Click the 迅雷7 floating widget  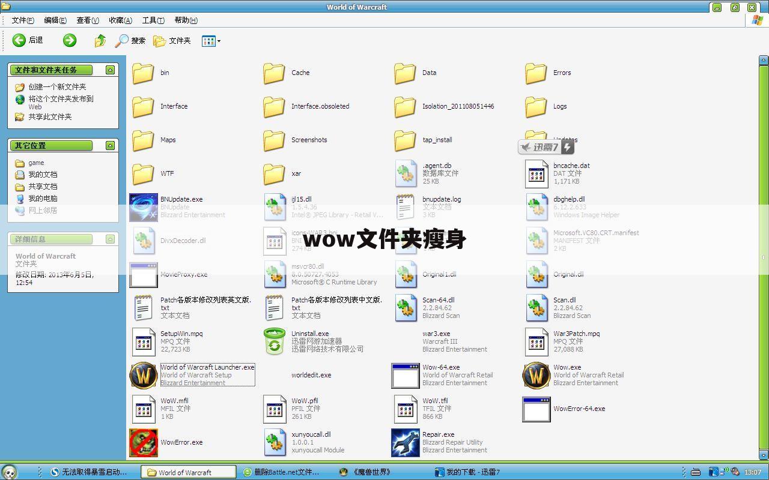(x=546, y=147)
